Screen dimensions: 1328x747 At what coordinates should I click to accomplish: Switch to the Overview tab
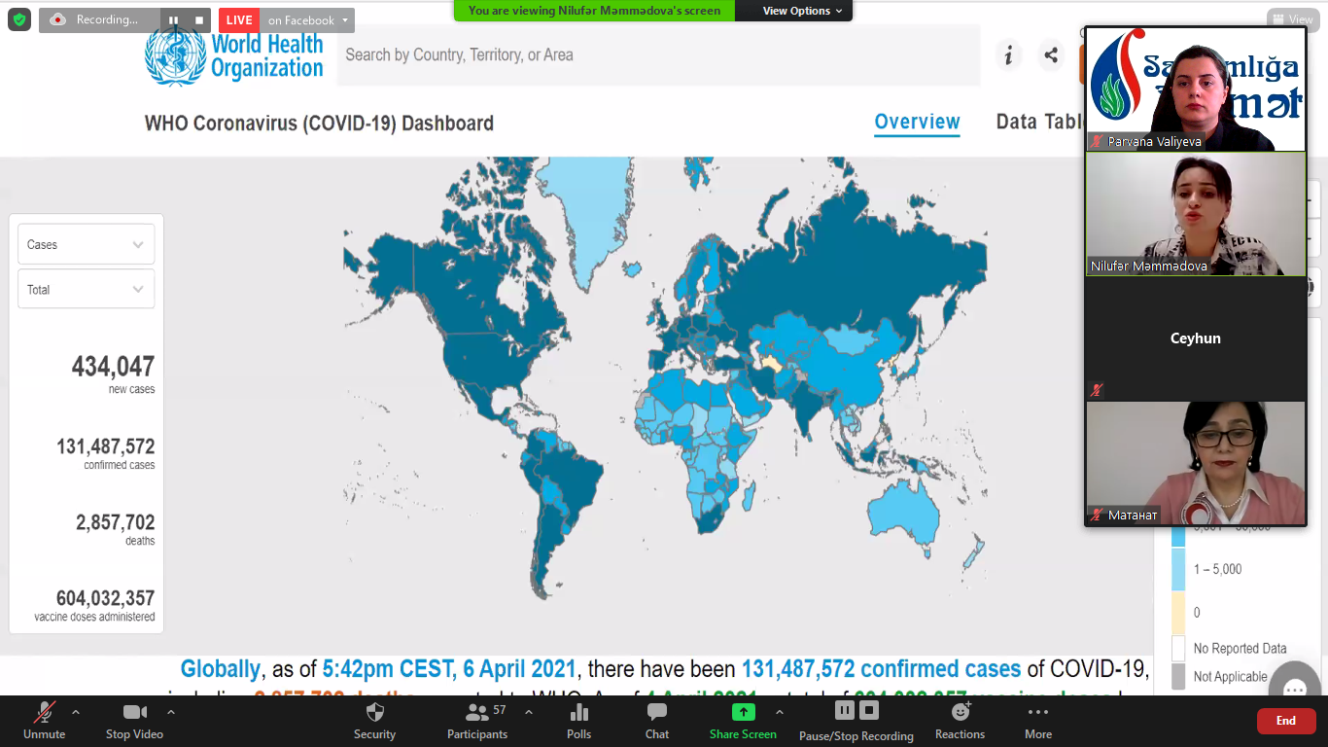point(917,122)
